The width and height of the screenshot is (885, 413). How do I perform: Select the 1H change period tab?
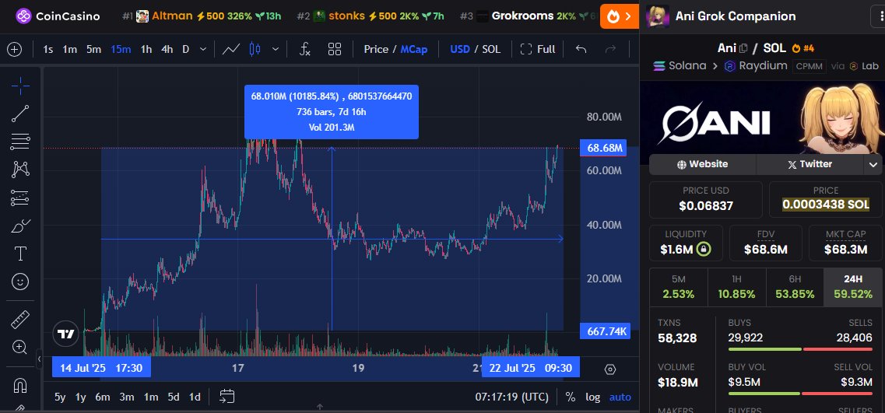click(x=736, y=287)
